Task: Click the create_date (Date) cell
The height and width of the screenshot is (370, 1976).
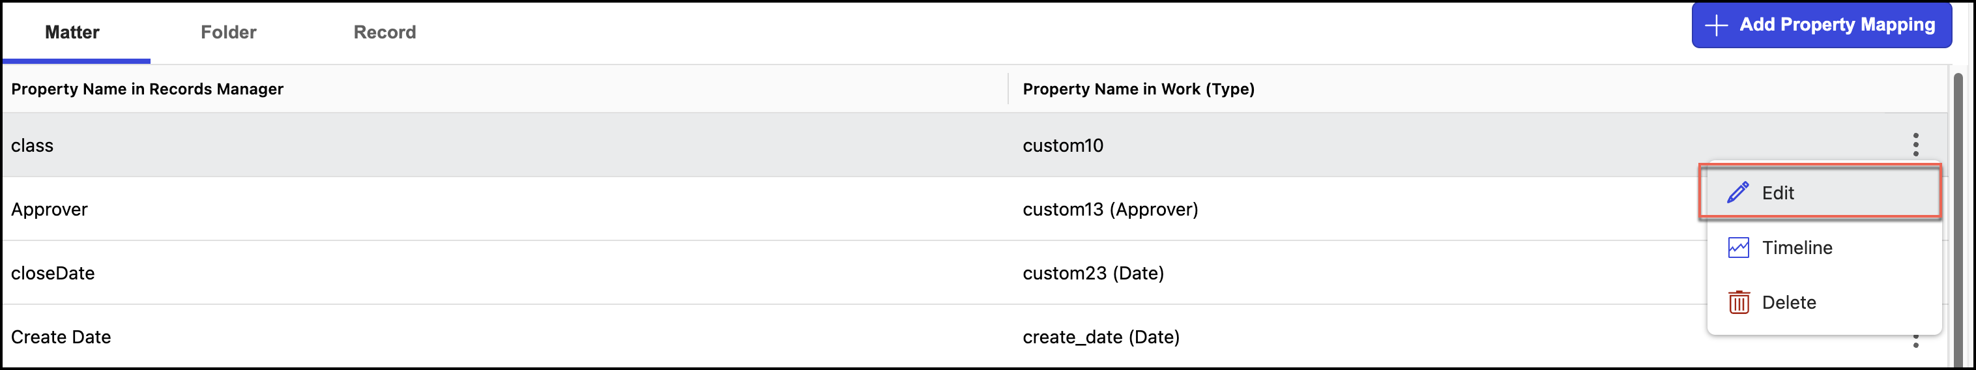Action: pos(1101,337)
